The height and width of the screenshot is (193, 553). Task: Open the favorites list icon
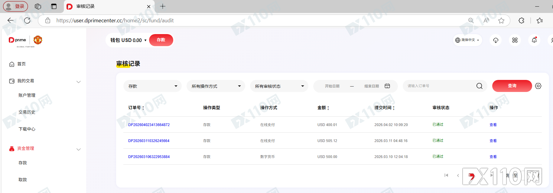click(540, 20)
